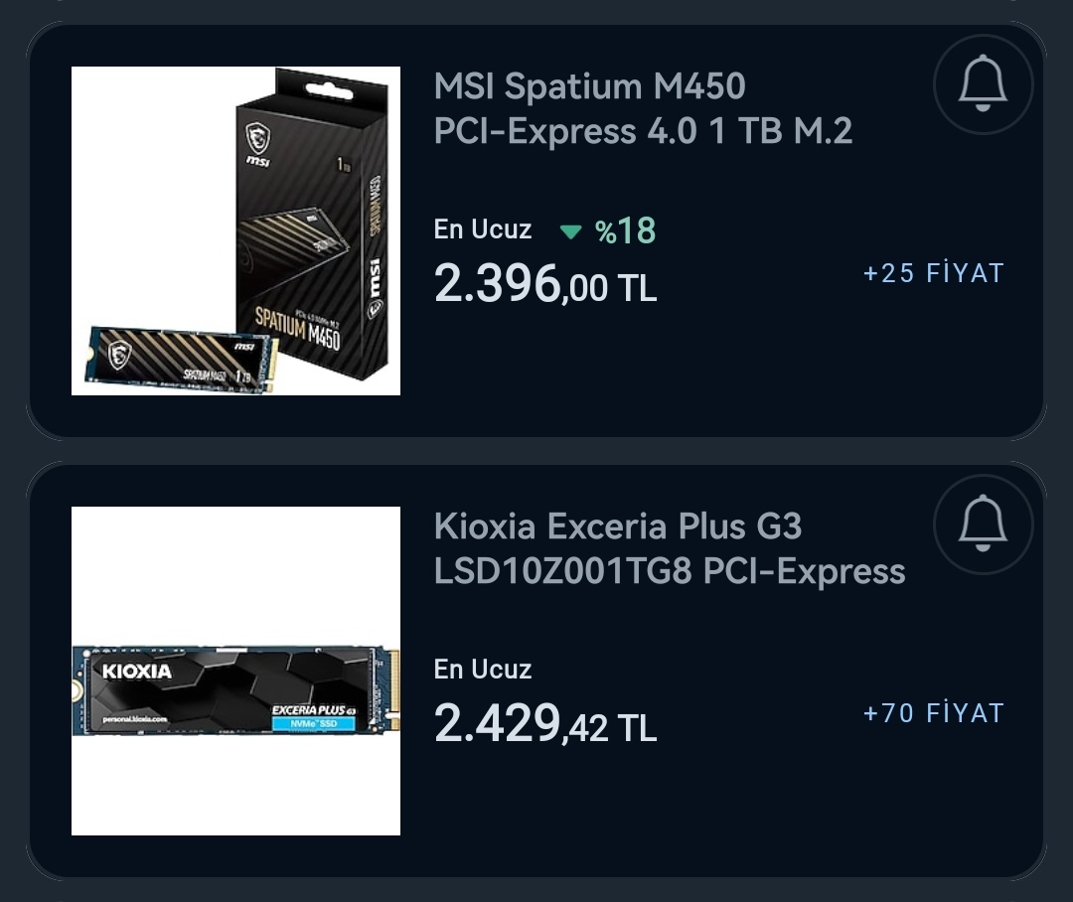Select the 2.429,42 TL price
1073x902 pixels.
[544, 725]
